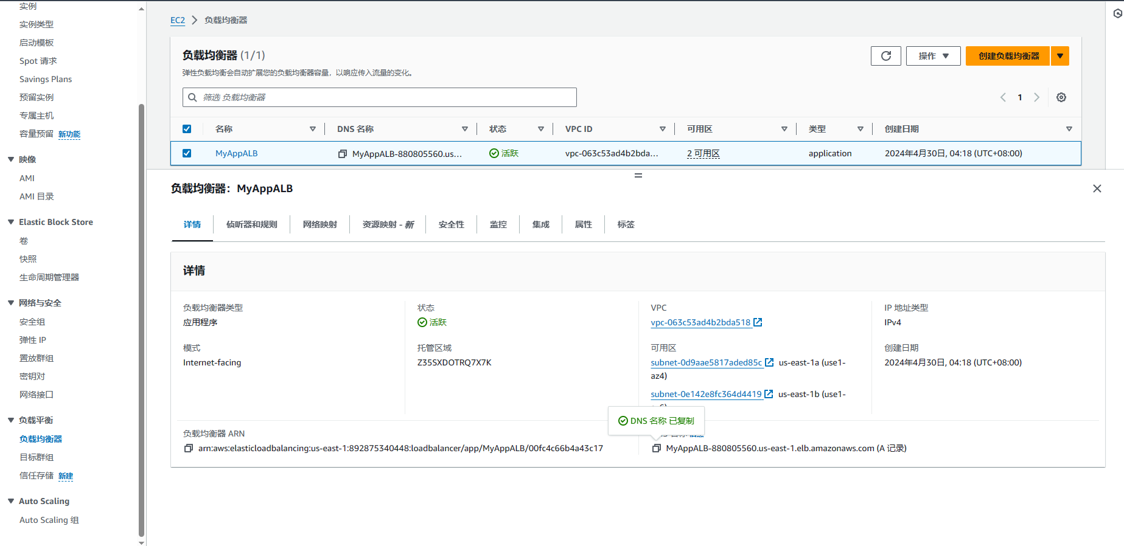Switch to 安全性 tab

pyautogui.click(x=452, y=224)
